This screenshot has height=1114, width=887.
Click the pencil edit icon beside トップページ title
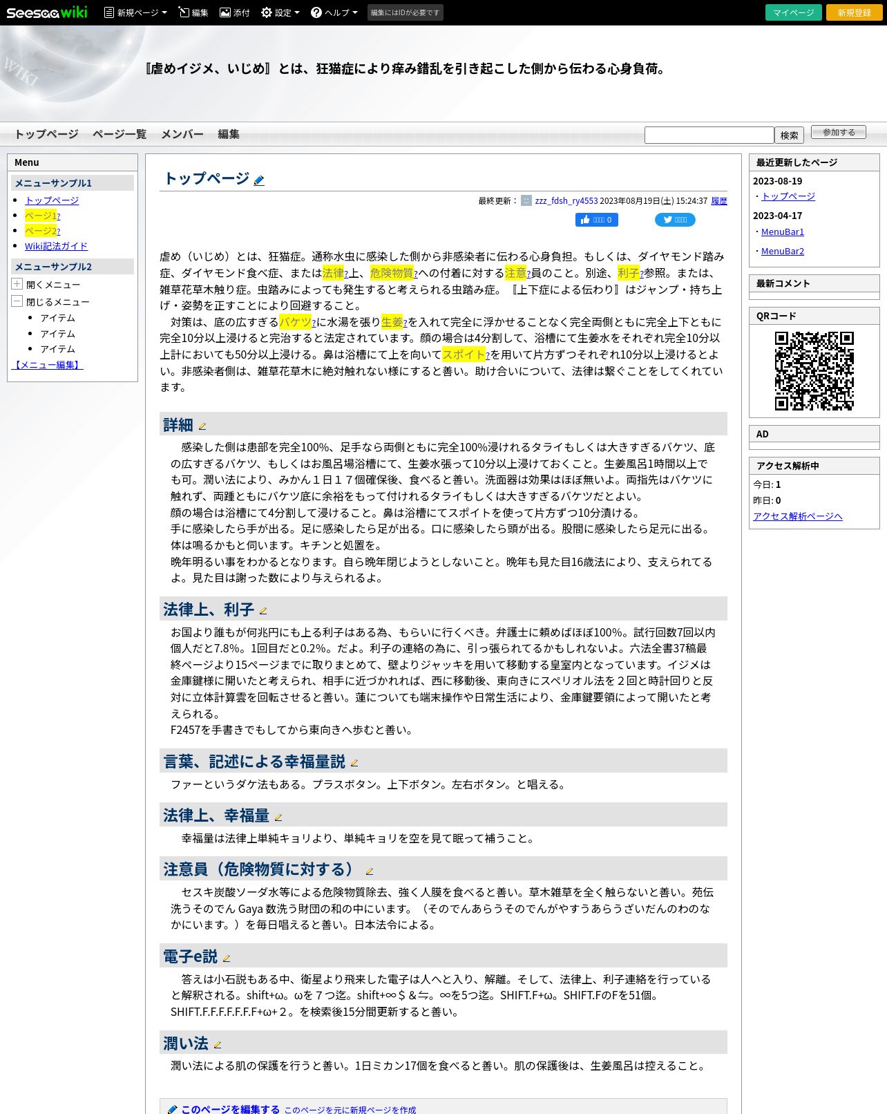[259, 180]
